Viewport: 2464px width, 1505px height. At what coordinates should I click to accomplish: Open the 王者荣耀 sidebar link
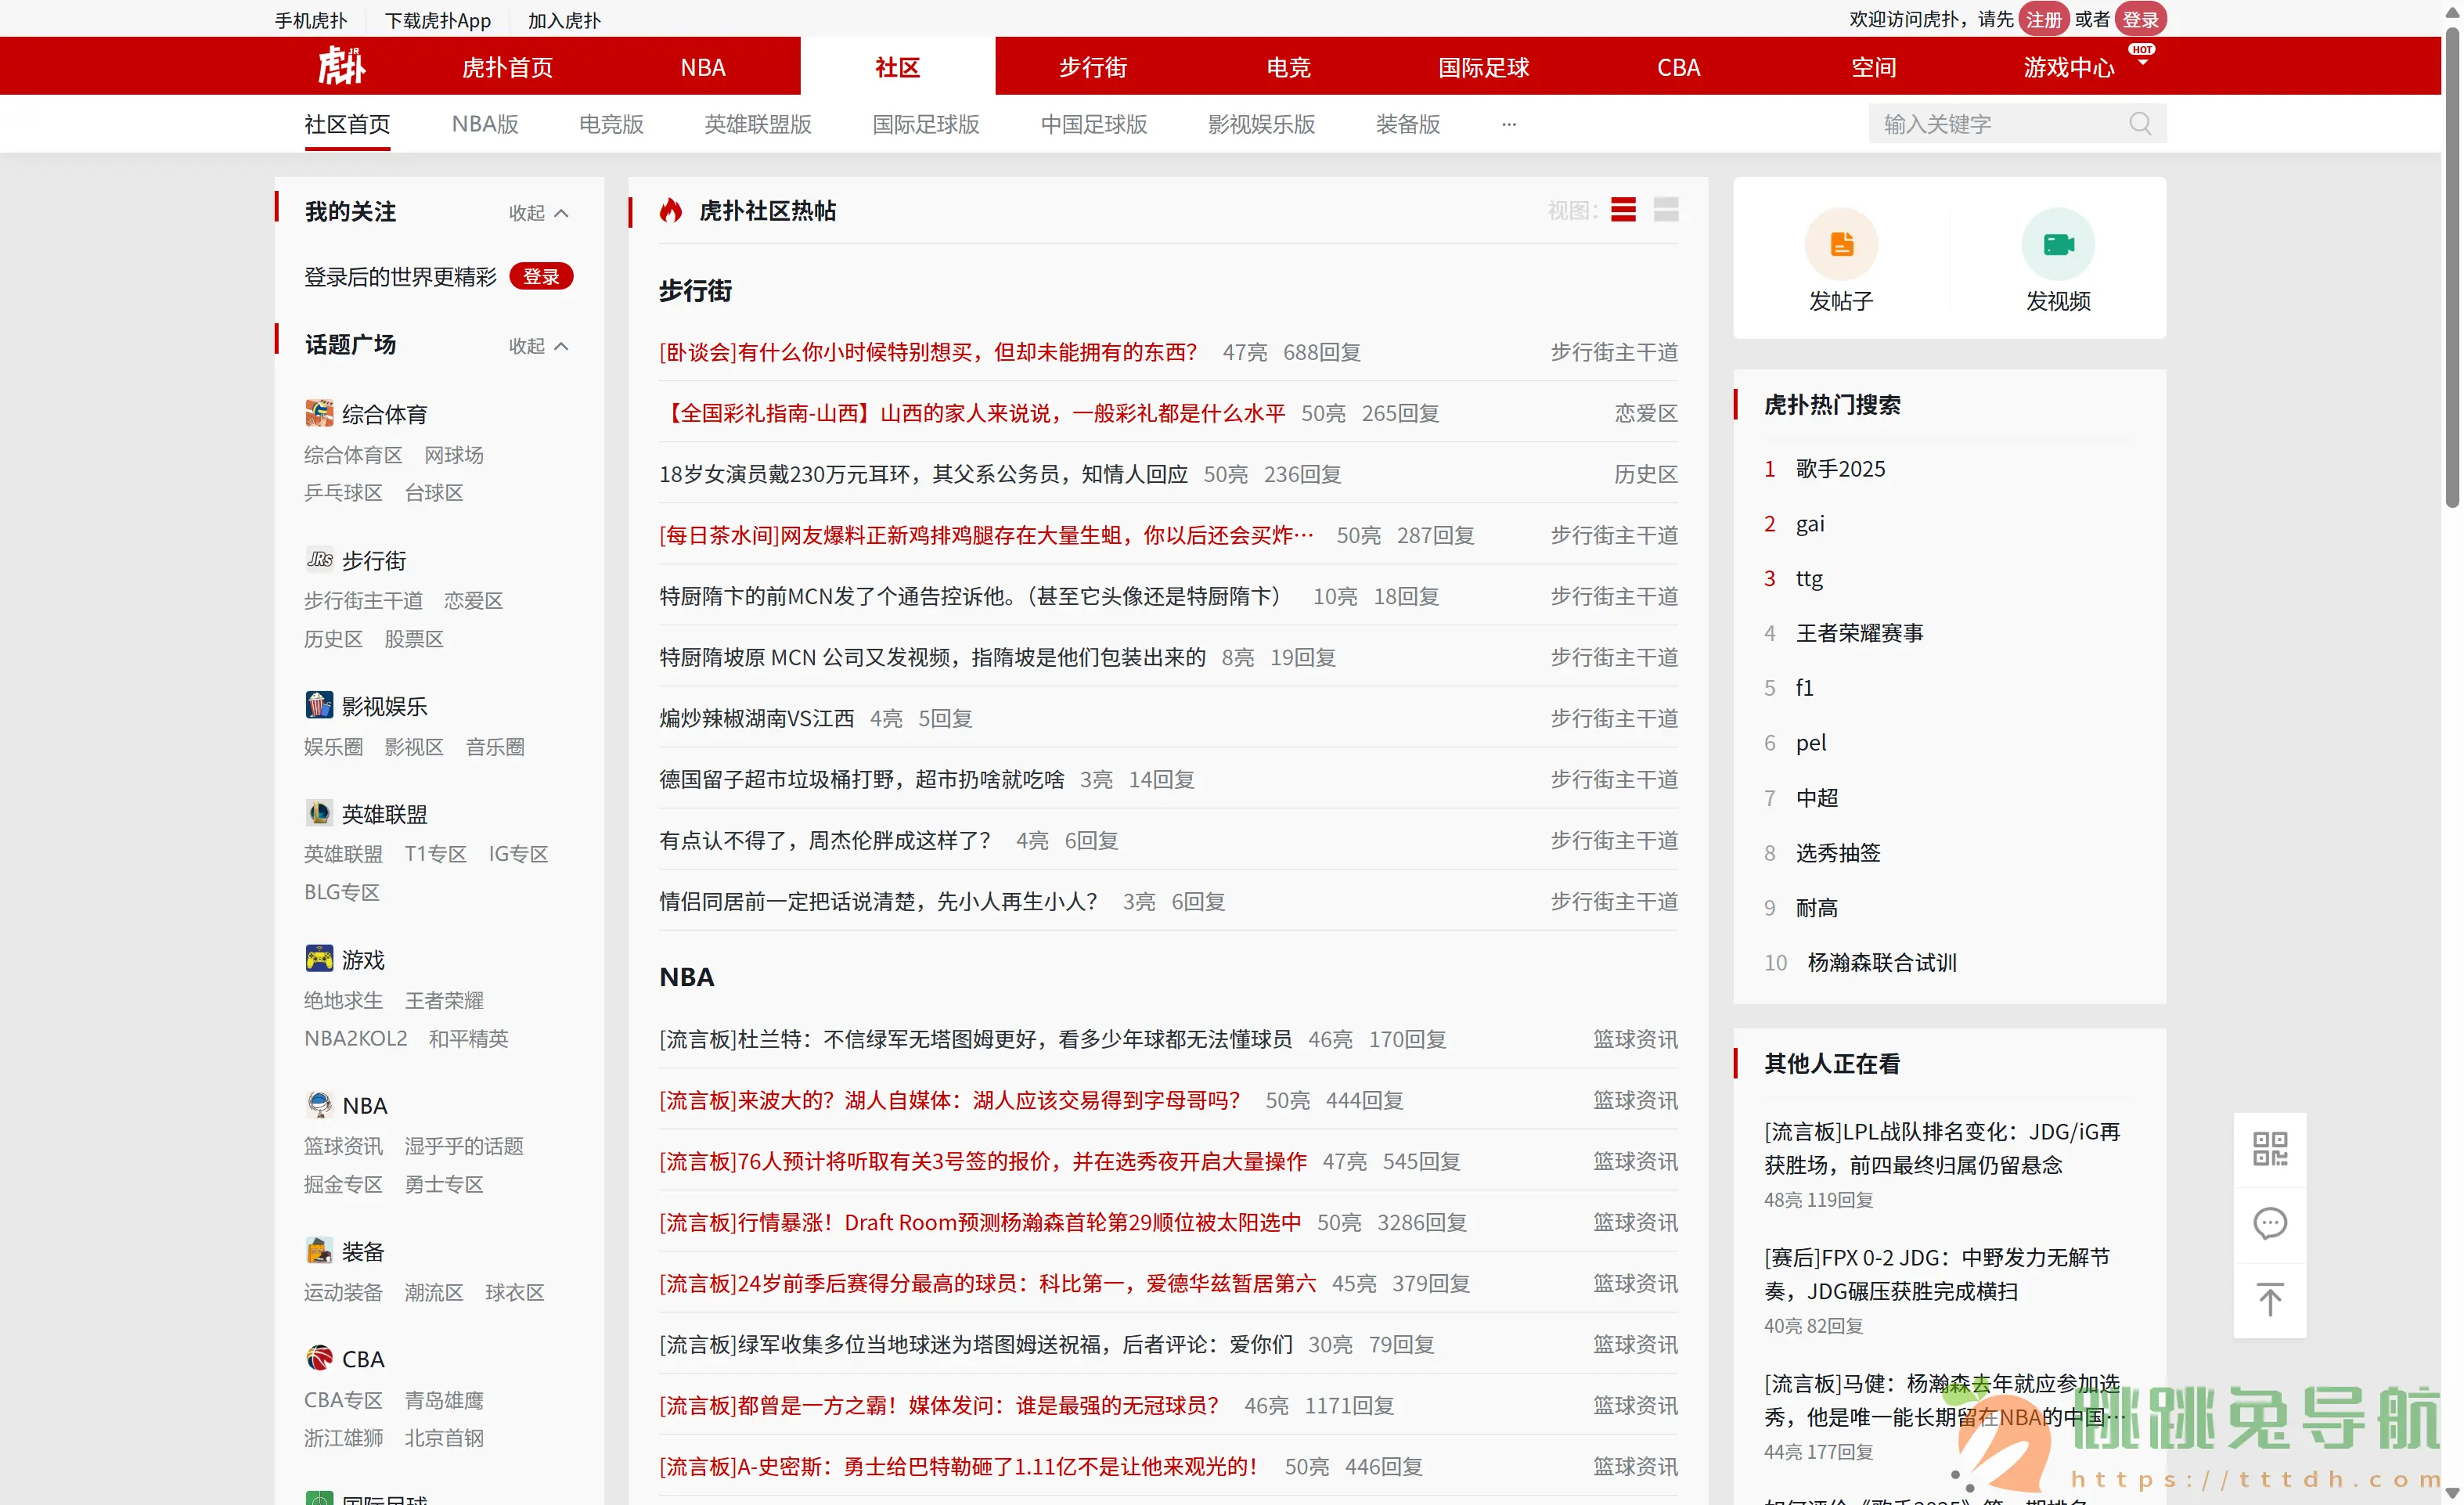click(444, 1000)
